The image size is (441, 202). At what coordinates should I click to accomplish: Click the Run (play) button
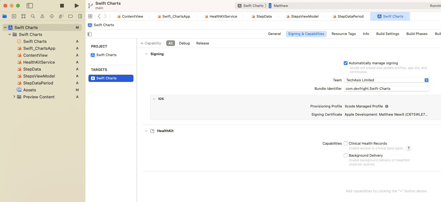76,6
